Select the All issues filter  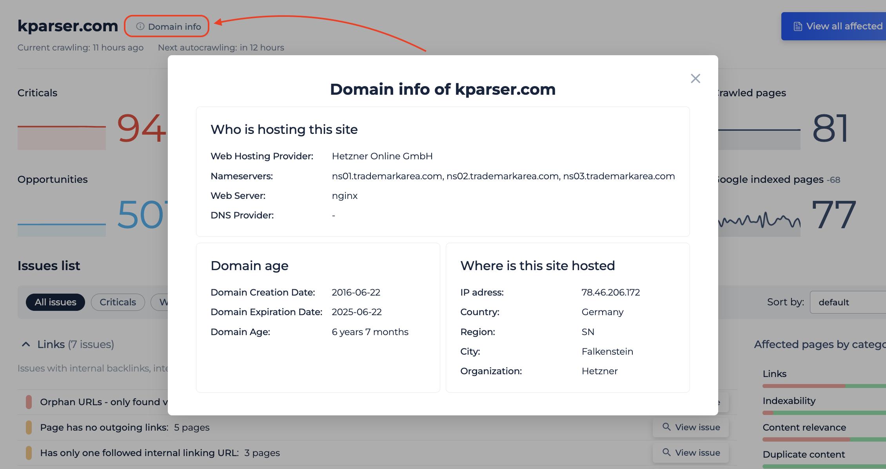click(x=55, y=302)
